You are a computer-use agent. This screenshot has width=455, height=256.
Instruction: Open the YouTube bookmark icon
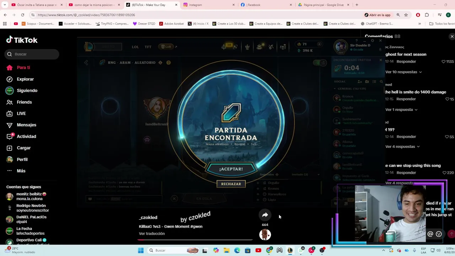click(x=16, y=24)
